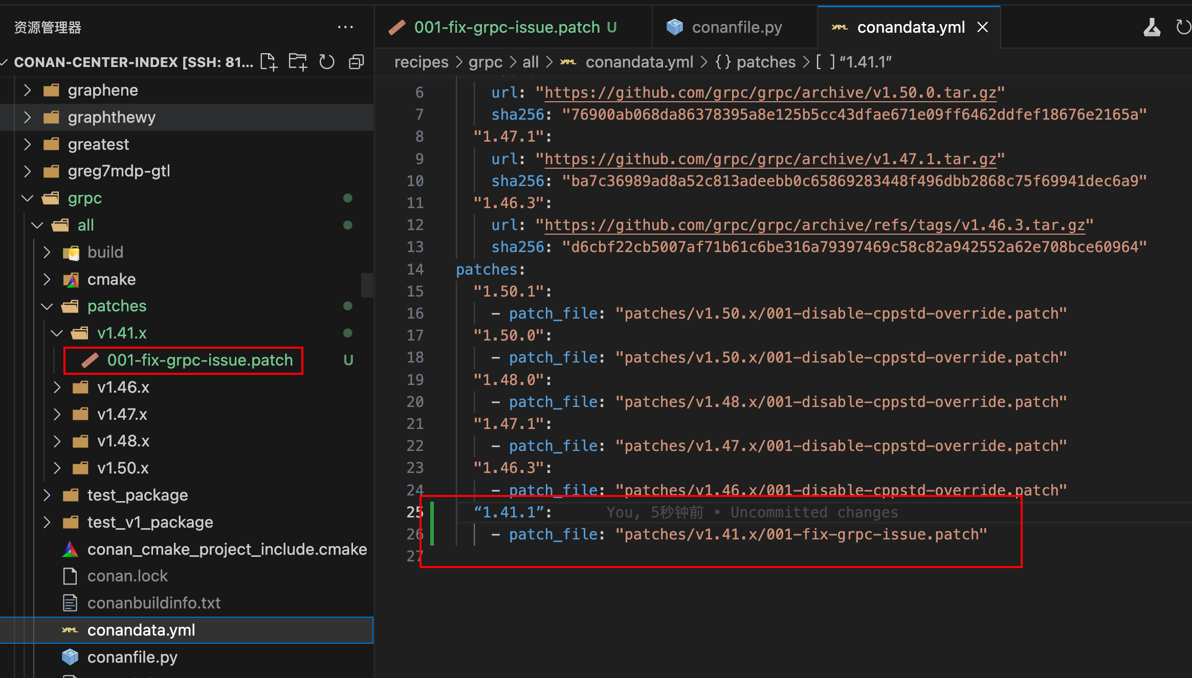The image size is (1192, 678).
Task: Open the v1.47.1.tar.gz GitHub URL link
Action: click(x=770, y=159)
